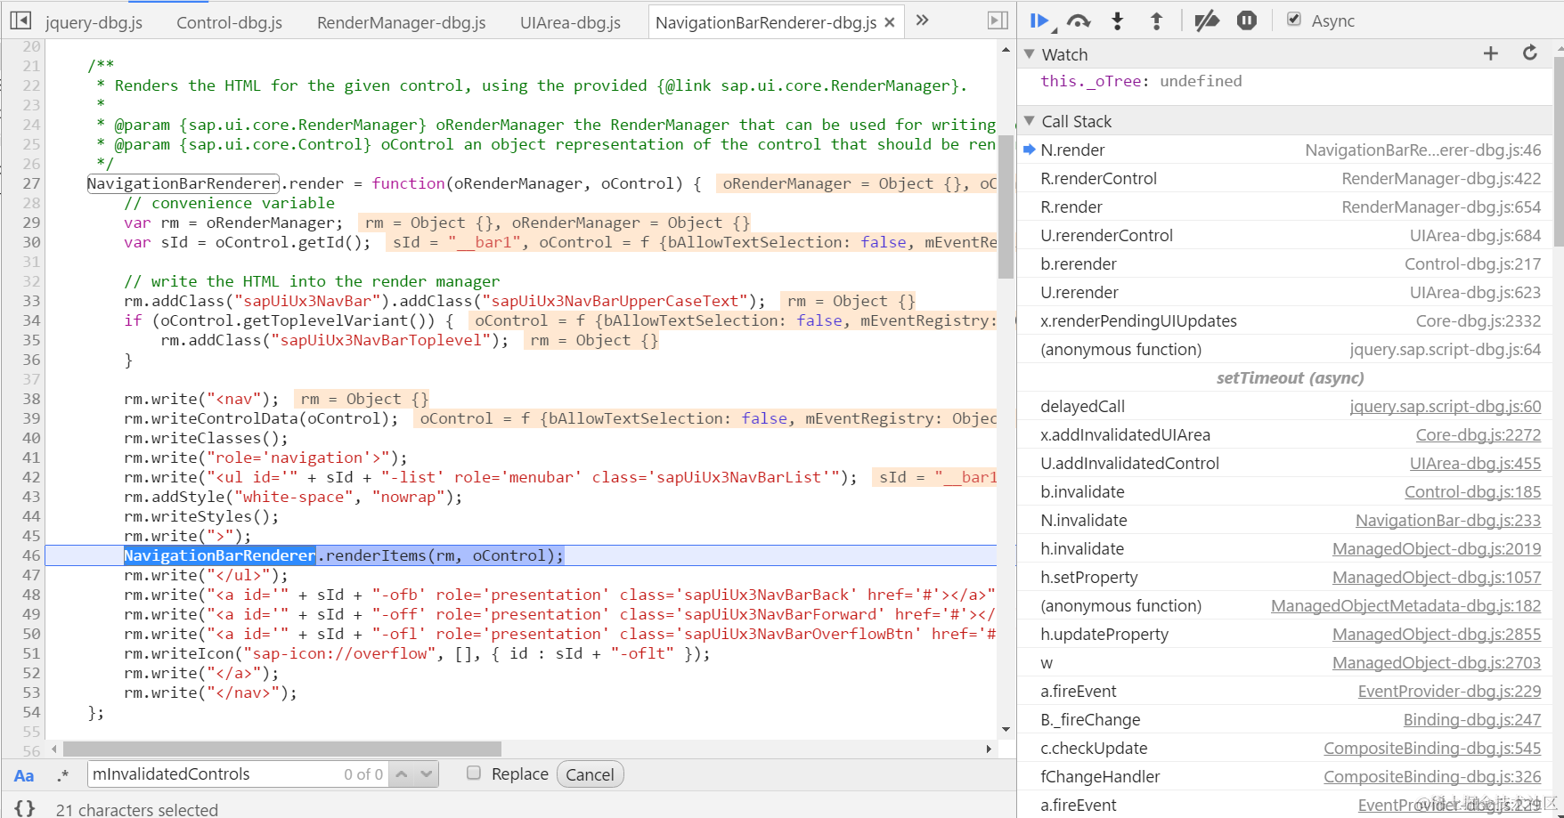Select h.setProperty call stack frame
This screenshot has height=818, width=1564.
pyautogui.click(x=1285, y=578)
